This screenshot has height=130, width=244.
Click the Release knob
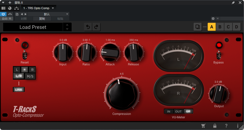[133, 53]
